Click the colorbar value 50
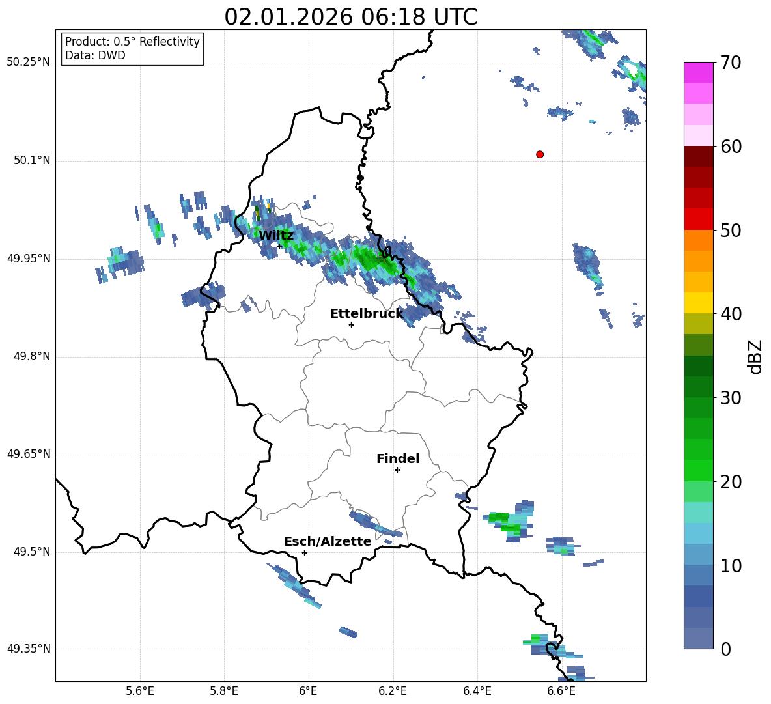The image size is (771, 704). pyautogui.click(x=731, y=230)
